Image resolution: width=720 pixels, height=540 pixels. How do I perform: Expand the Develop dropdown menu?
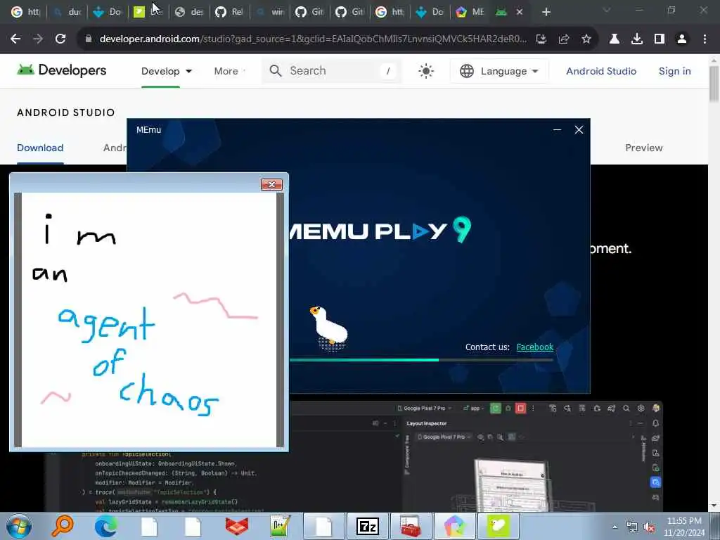(166, 71)
